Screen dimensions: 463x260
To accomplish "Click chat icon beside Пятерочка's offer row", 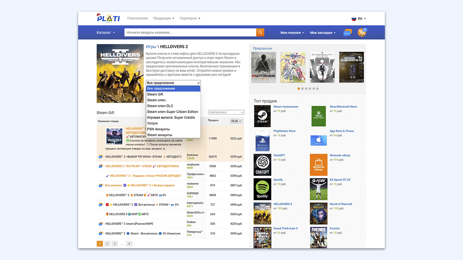I will click(x=101, y=234).
